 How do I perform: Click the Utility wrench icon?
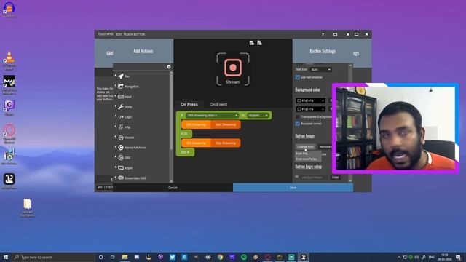[x=121, y=107]
